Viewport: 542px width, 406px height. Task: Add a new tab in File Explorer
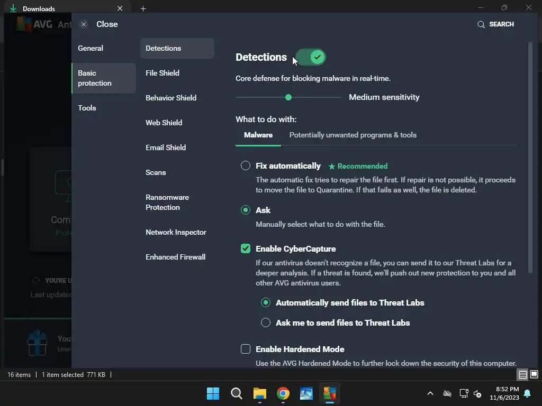[x=143, y=8]
